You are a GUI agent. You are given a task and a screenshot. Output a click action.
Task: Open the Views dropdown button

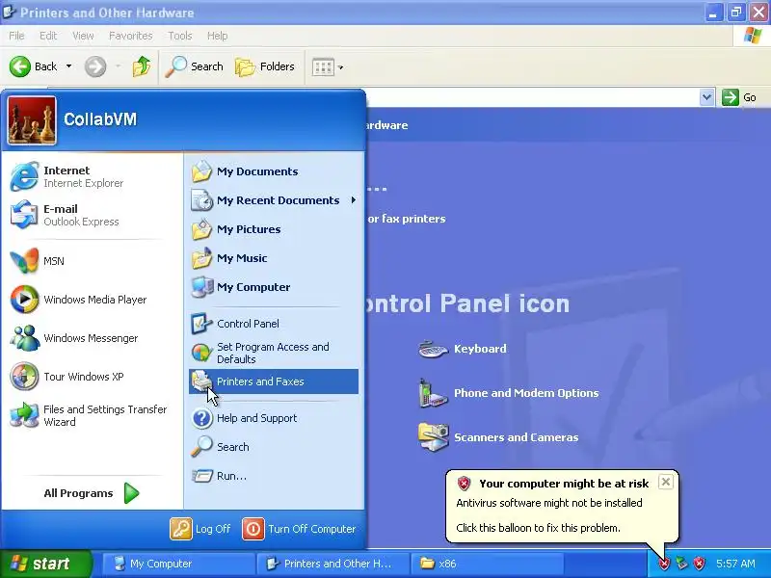pos(328,66)
